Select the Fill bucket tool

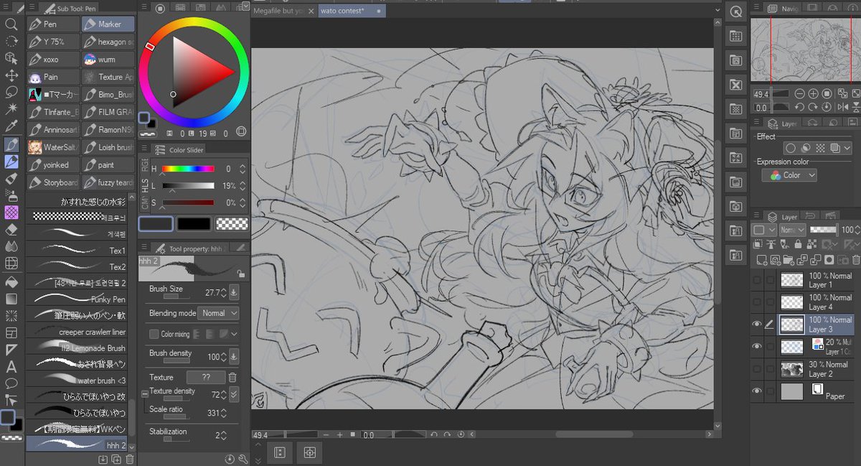coord(11,281)
